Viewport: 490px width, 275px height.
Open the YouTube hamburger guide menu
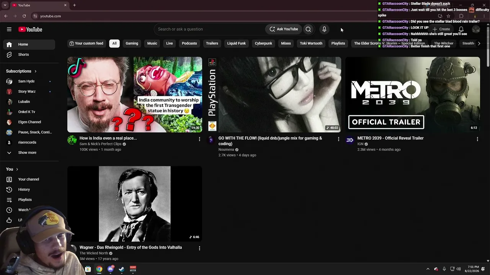9,29
